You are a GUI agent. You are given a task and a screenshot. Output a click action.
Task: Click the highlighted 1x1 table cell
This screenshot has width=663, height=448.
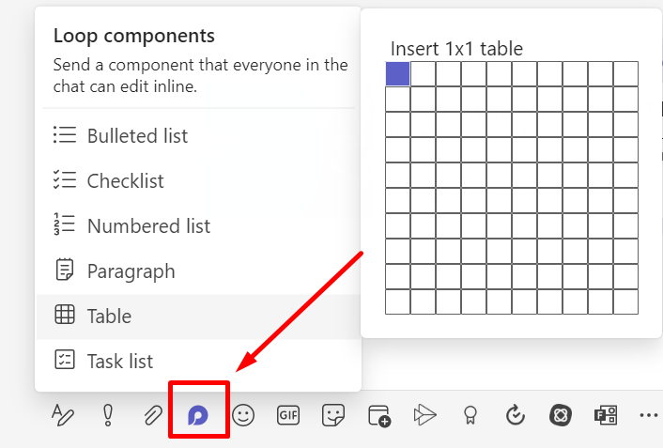(397, 73)
